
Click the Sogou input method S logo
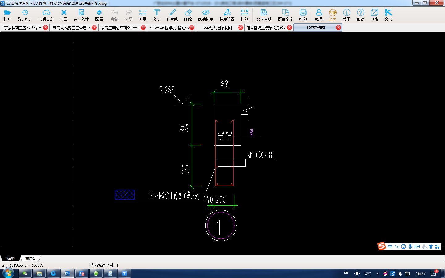[382, 246]
